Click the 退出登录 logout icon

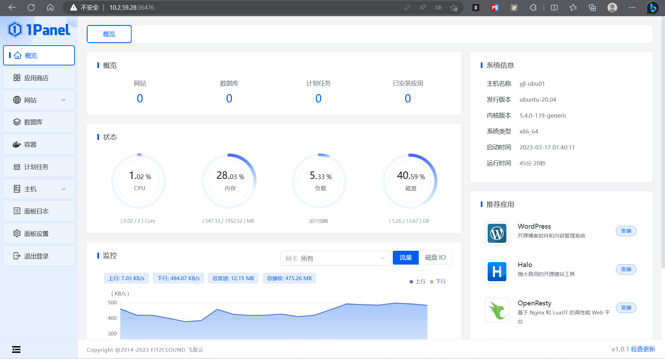[17, 256]
